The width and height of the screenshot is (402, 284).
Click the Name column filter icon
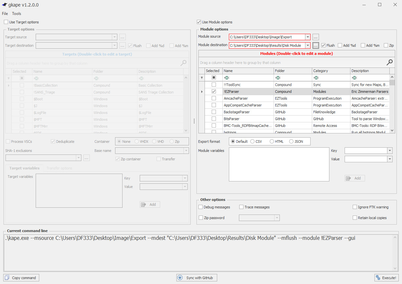[227, 78]
